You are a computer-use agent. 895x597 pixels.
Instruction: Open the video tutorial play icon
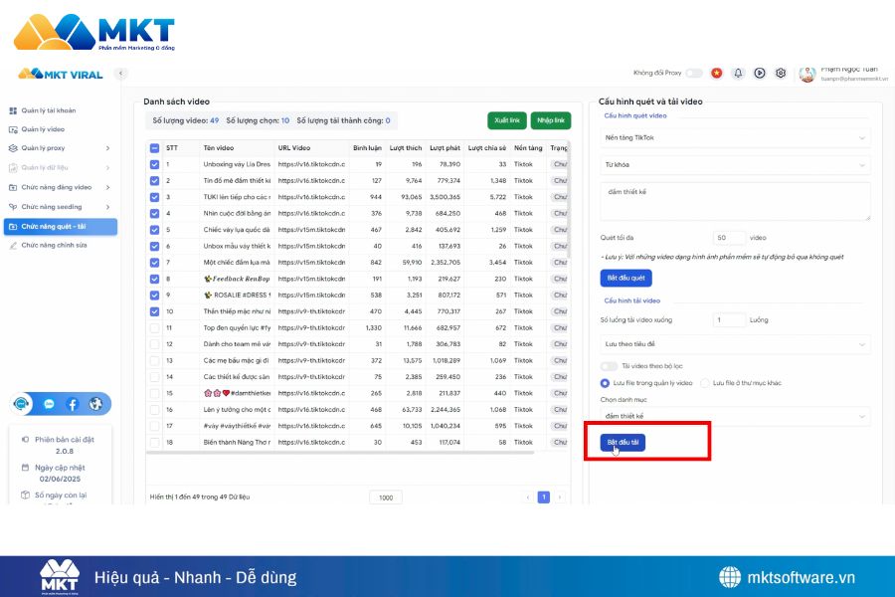[760, 73]
